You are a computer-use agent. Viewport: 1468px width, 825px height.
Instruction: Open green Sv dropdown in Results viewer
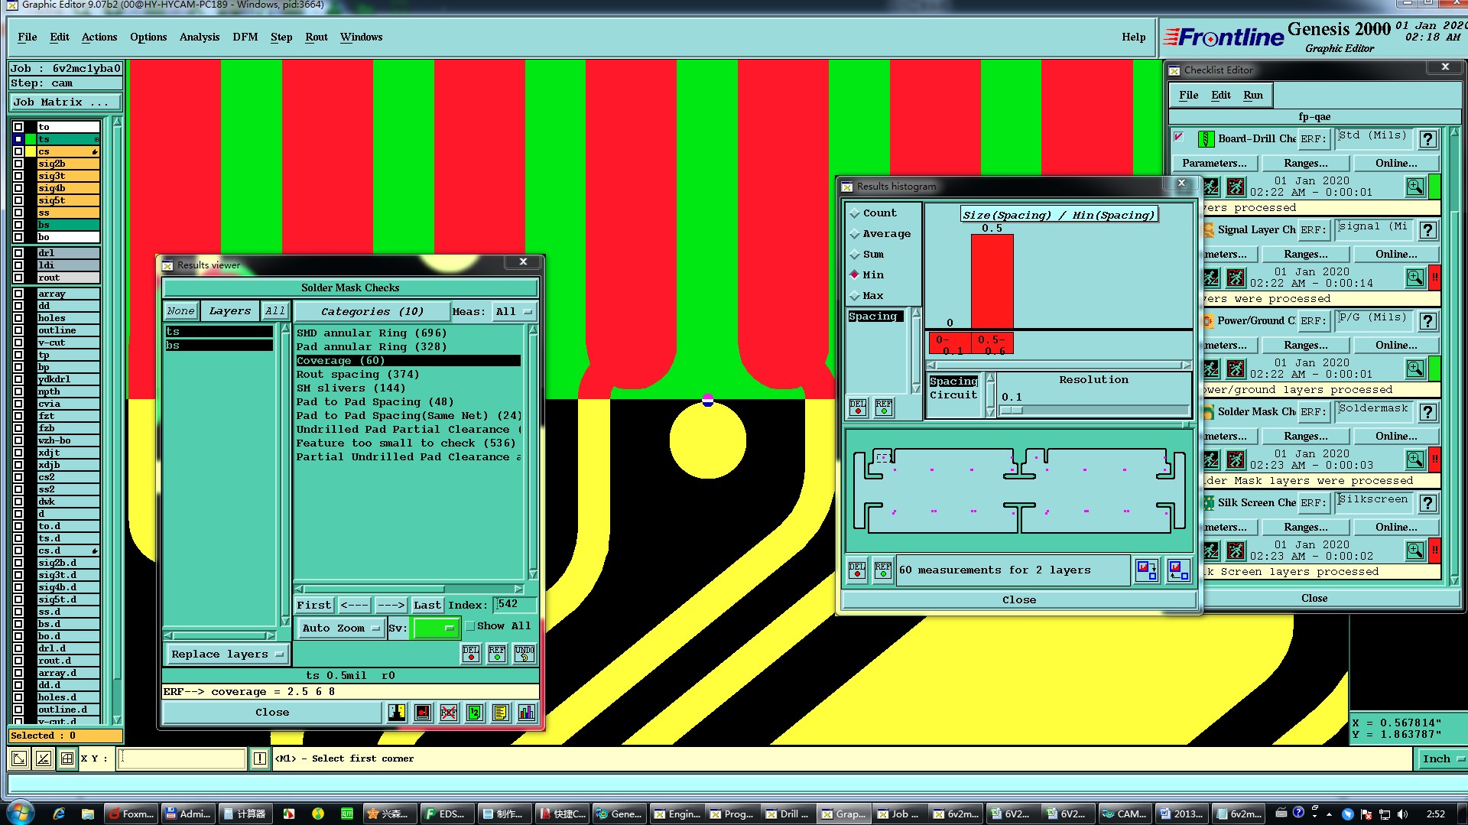(x=435, y=628)
